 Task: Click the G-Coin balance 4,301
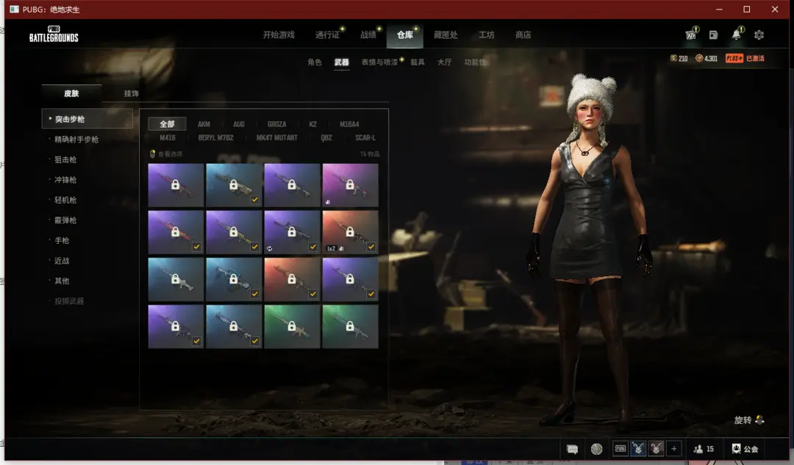tap(707, 59)
